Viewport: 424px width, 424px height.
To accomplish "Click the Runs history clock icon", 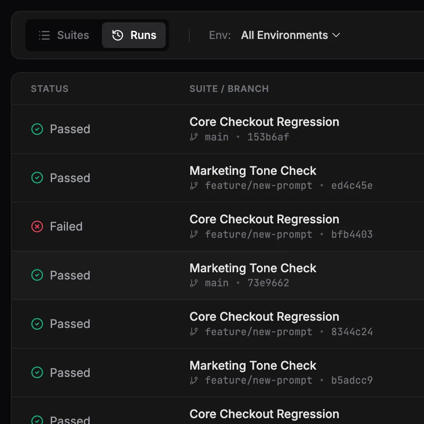I will pyautogui.click(x=117, y=35).
